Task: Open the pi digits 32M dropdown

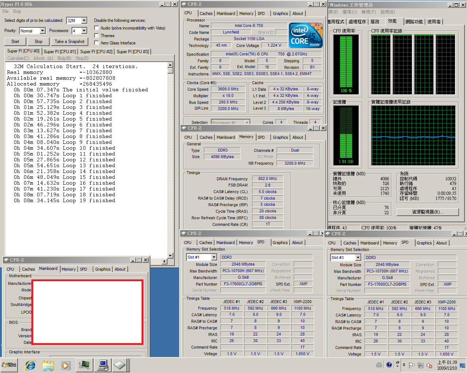Action: [84, 20]
